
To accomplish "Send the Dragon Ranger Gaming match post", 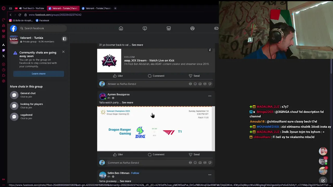I will [194, 155].
